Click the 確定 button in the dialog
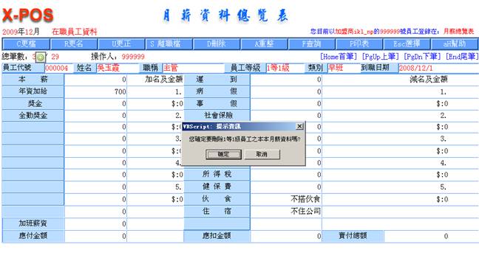 click(x=223, y=154)
